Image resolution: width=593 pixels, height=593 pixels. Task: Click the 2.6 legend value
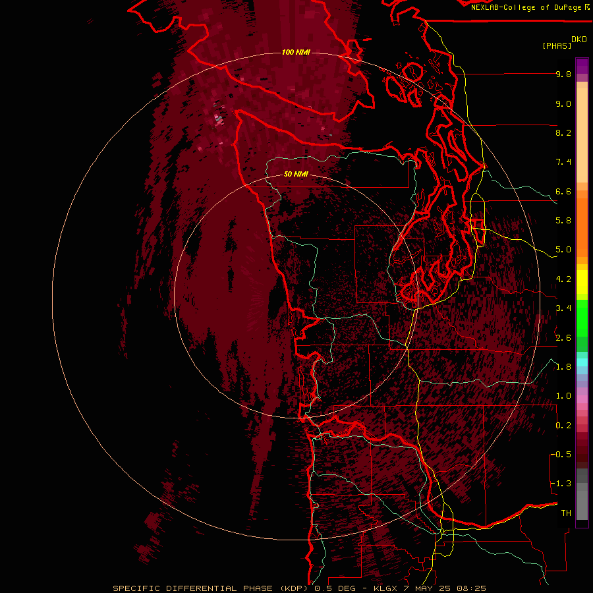point(563,338)
